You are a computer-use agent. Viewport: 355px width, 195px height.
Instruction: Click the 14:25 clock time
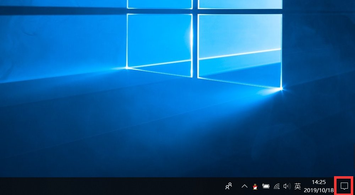coord(318,182)
